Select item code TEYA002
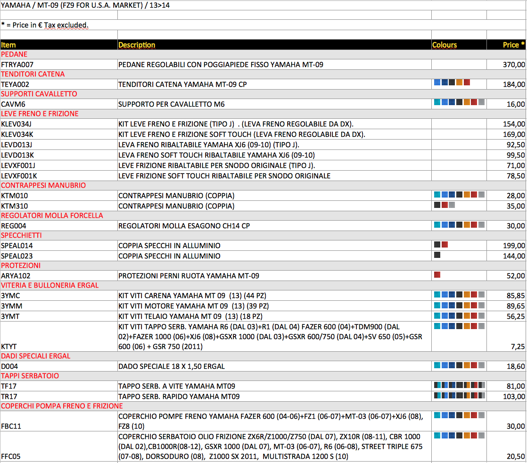The height and width of the screenshot is (463, 527). click(15, 84)
